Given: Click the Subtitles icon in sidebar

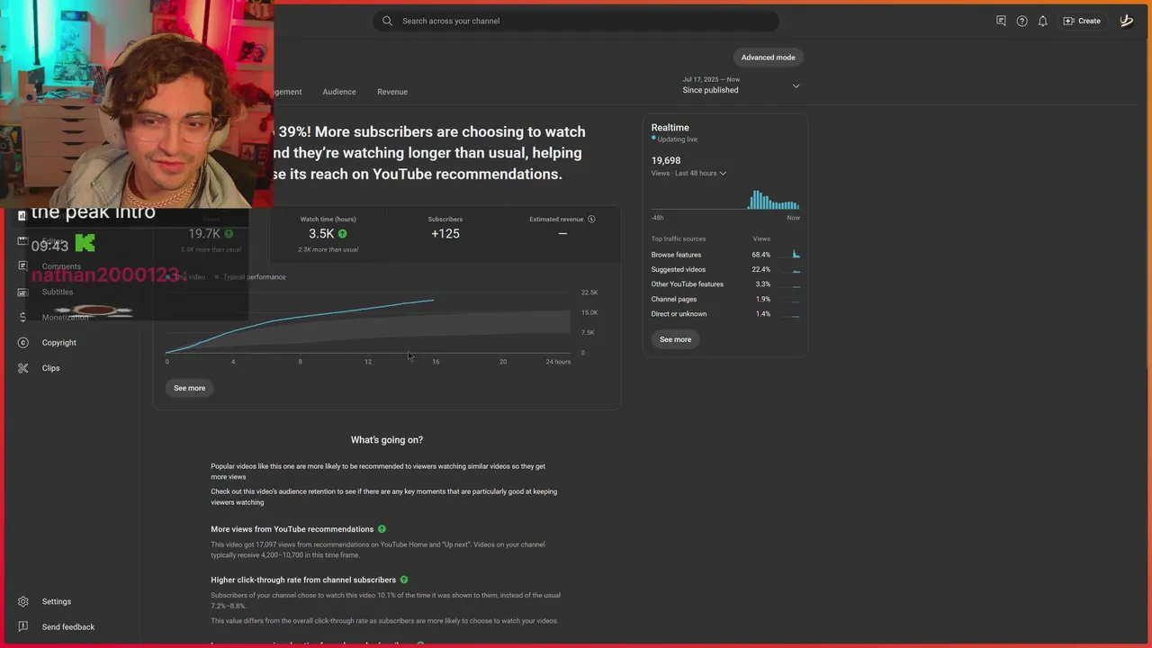Looking at the screenshot, I should 23,292.
